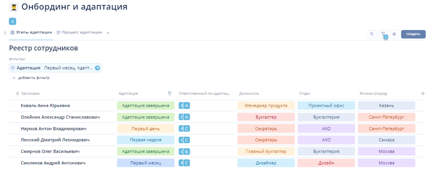430x170 pixels.
Task: Switch to the 'Процесс адаптации' tab
Action: pyautogui.click(x=79, y=32)
